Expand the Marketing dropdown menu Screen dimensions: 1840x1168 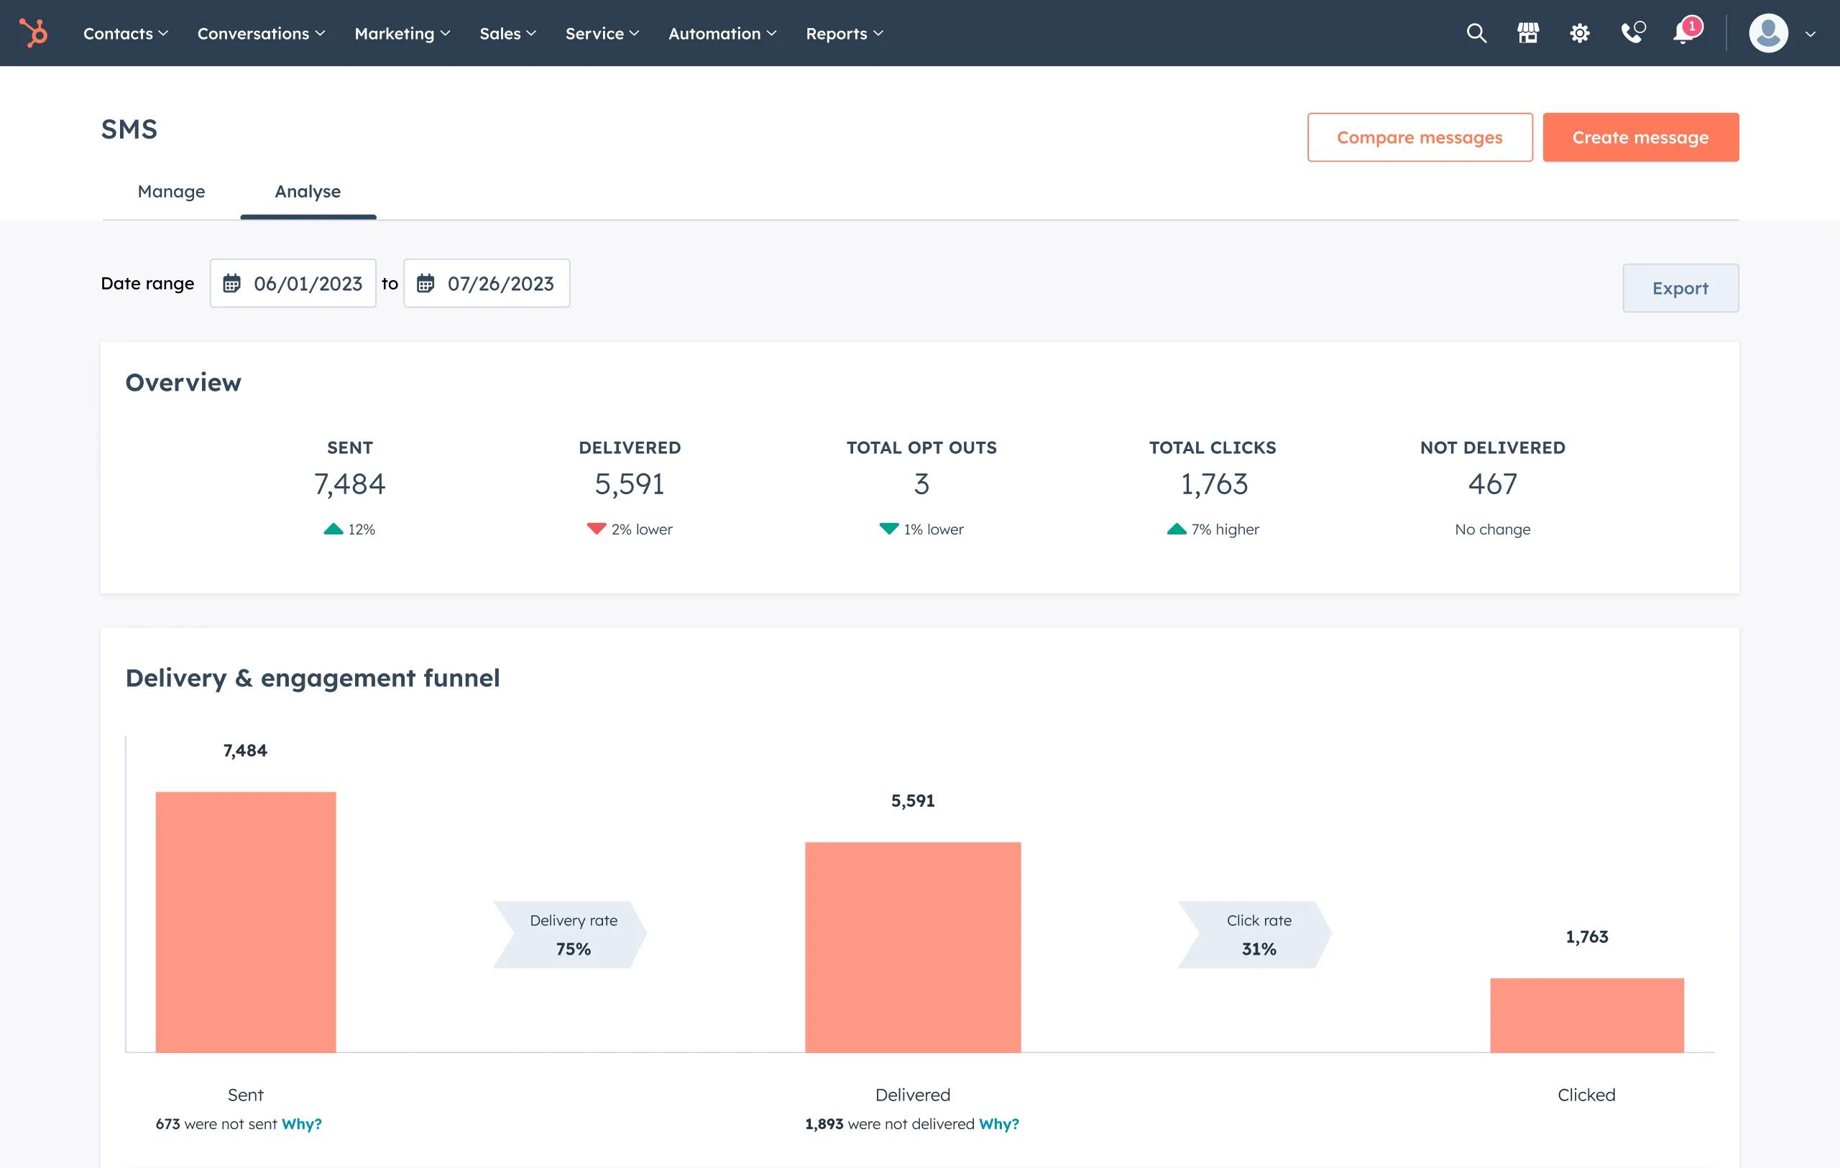point(402,33)
